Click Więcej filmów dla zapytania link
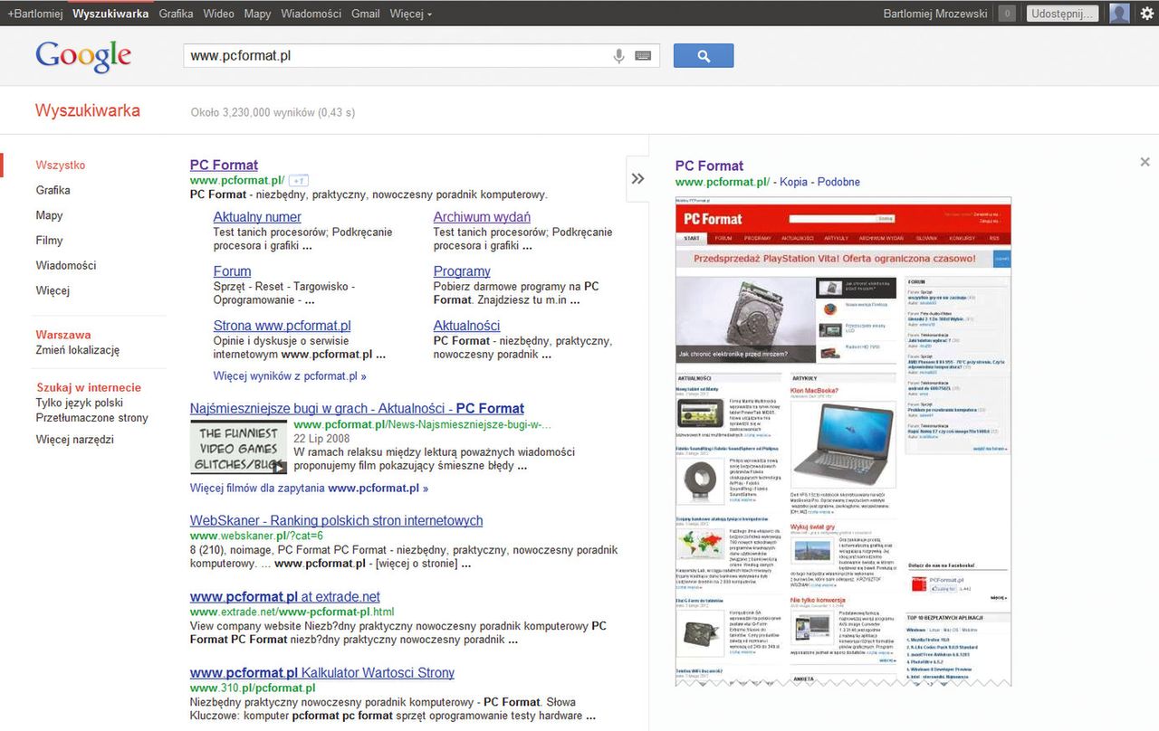Screen dimensions: 1159x731 coord(309,489)
